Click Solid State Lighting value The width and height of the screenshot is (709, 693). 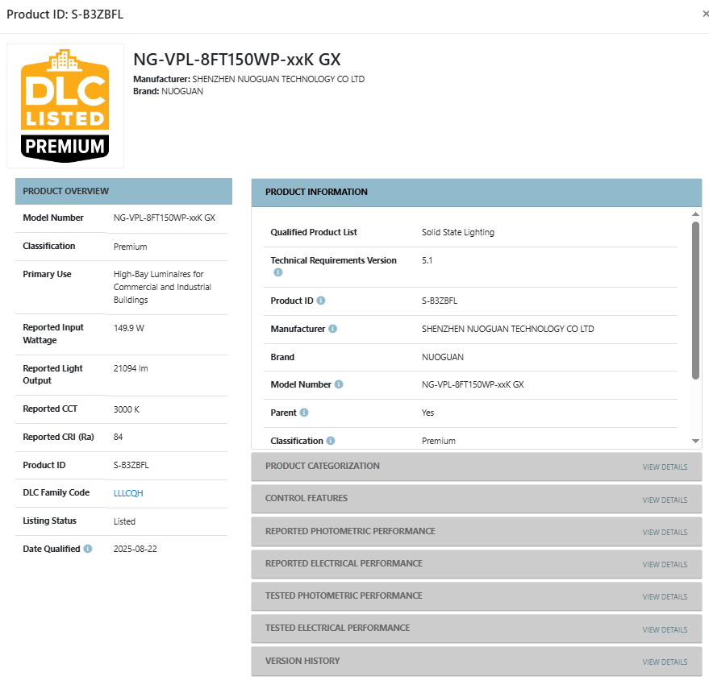point(458,232)
